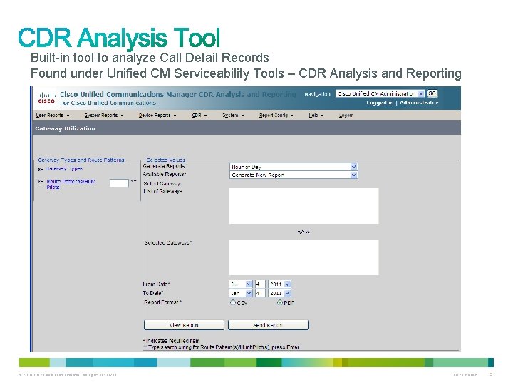Open the User Reports menu
Screen dimensions: 513x385
click(52, 115)
